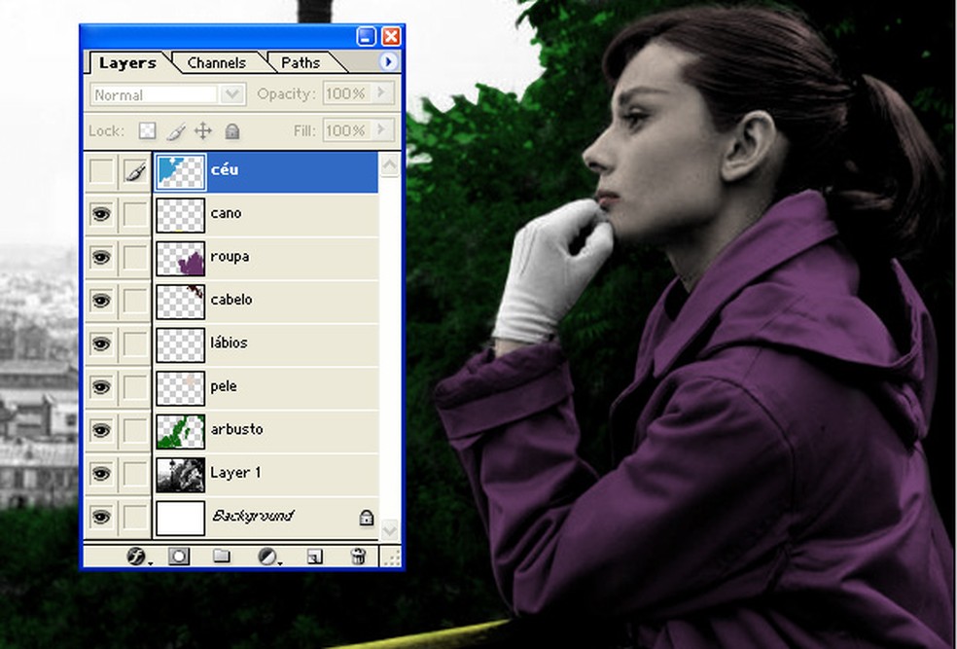Click the layer list scroll down arrow
Image resolution: width=957 pixels, height=649 pixels.
click(x=389, y=528)
